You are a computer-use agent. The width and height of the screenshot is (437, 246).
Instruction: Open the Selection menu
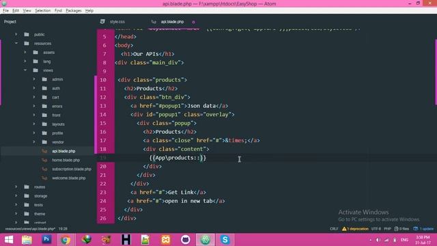point(42,11)
